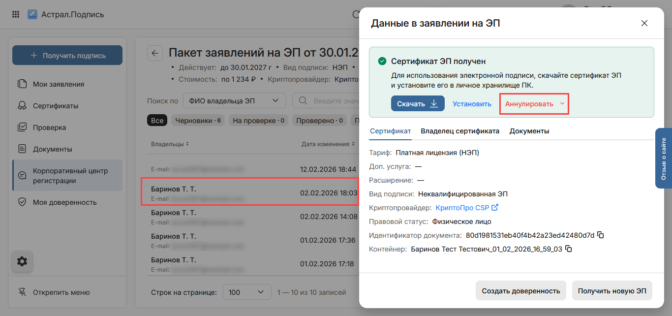Copy the document identifier value
Viewport: 672px width, 316px height.
[x=601, y=235]
